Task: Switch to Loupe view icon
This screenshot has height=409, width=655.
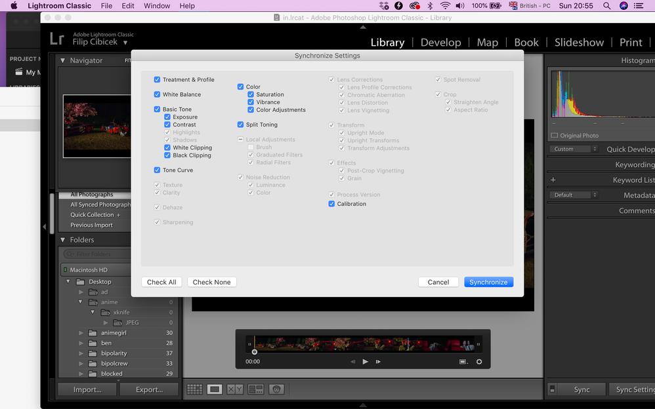Action: tap(215, 389)
